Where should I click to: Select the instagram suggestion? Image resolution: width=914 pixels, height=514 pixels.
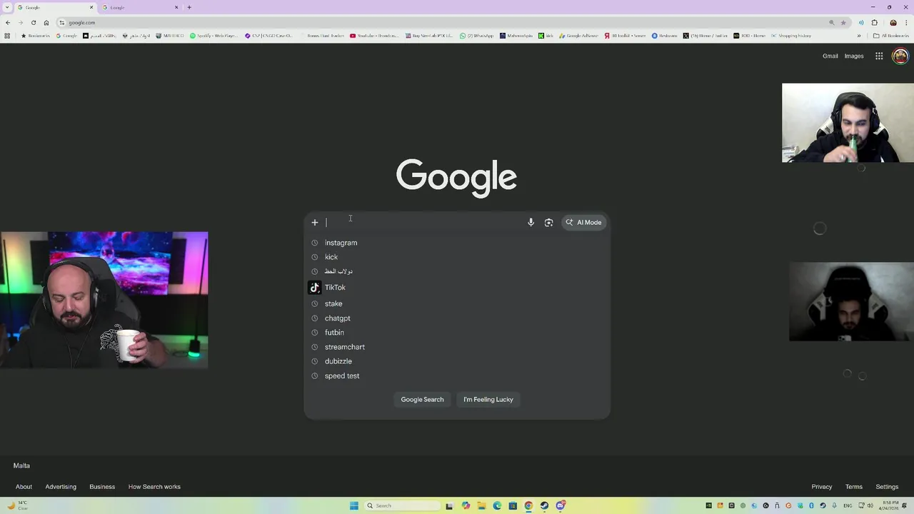pyautogui.click(x=457, y=243)
